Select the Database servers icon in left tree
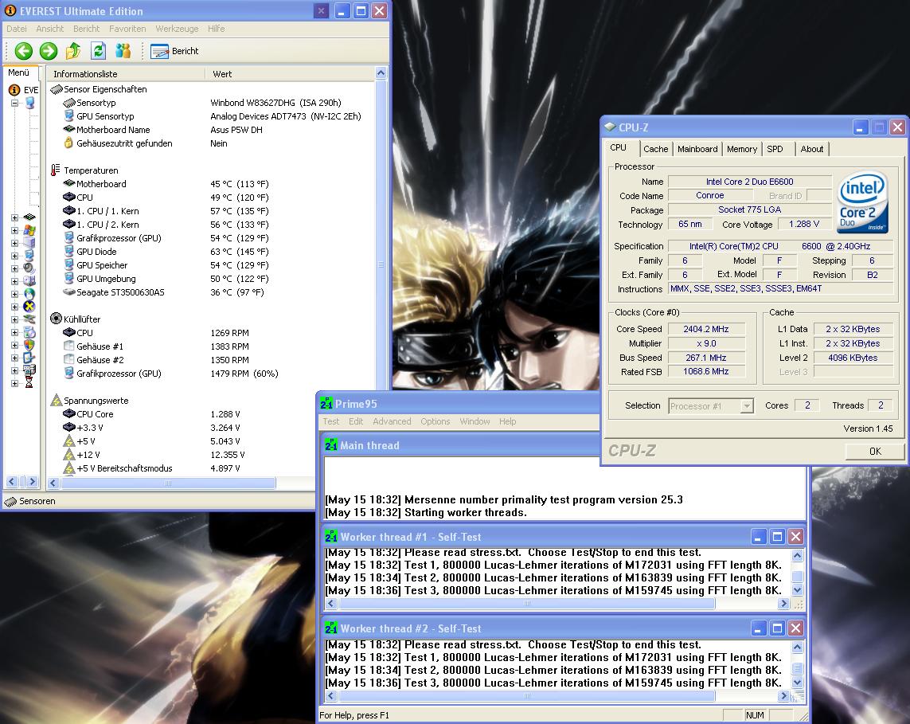Image resolution: width=910 pixels, height=724 pixels. (29, 370)
